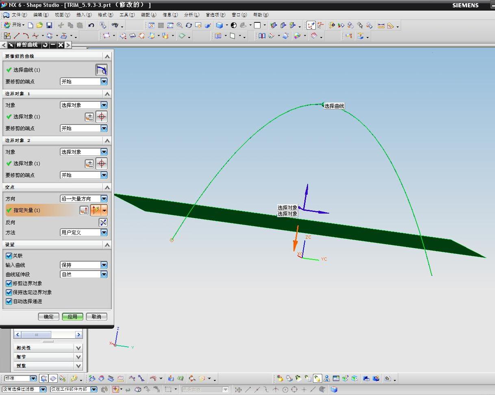Open the 分析(L) menu
Screen dimensions: 495x395
191,15
